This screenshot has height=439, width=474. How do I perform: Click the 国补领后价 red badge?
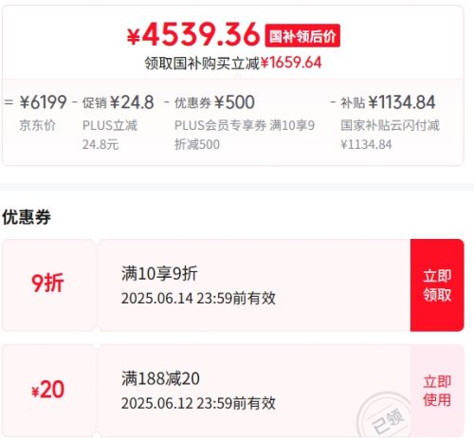coord(302,36)
